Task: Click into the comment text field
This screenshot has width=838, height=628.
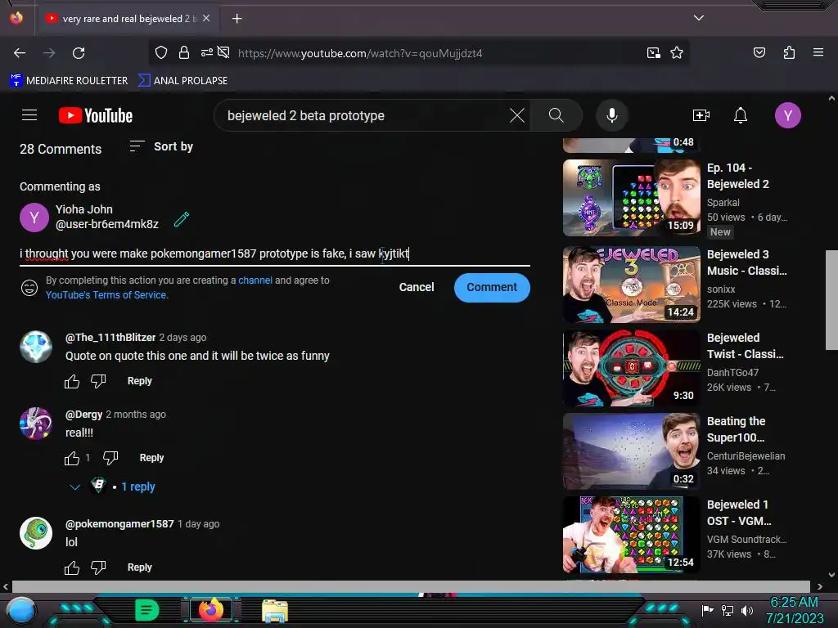Action: click(275, 253)
